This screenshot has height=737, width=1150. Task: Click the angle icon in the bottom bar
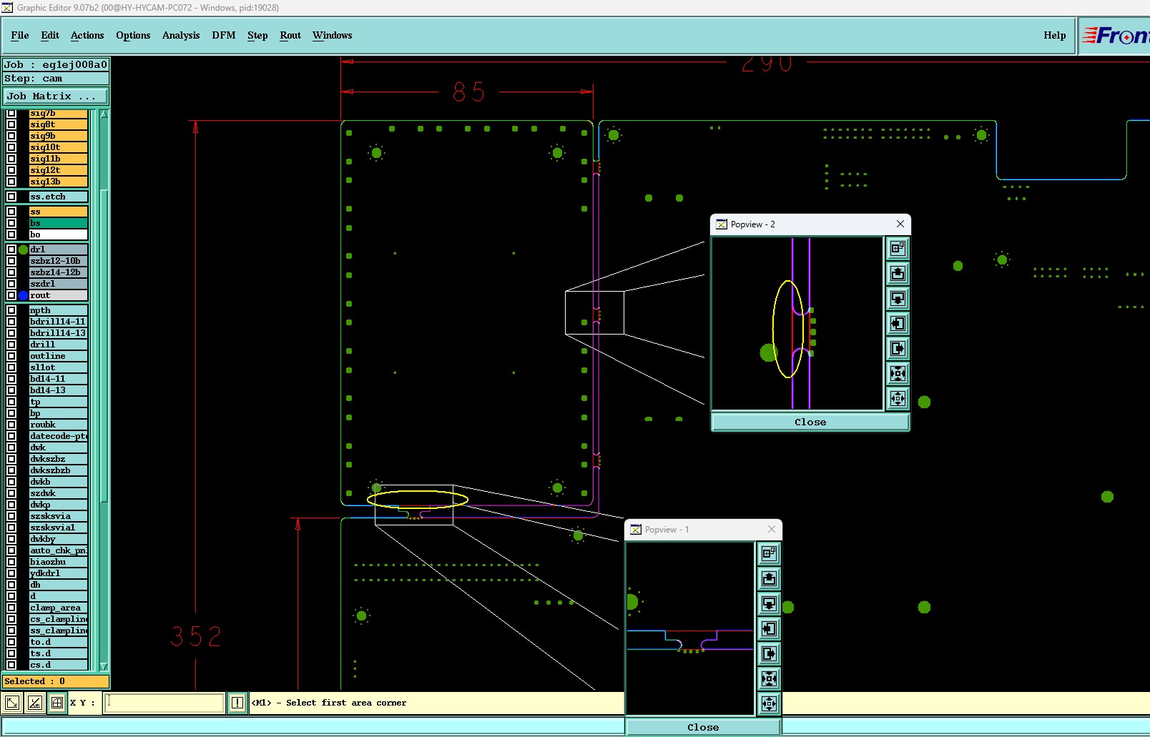(x=34, y=703)
